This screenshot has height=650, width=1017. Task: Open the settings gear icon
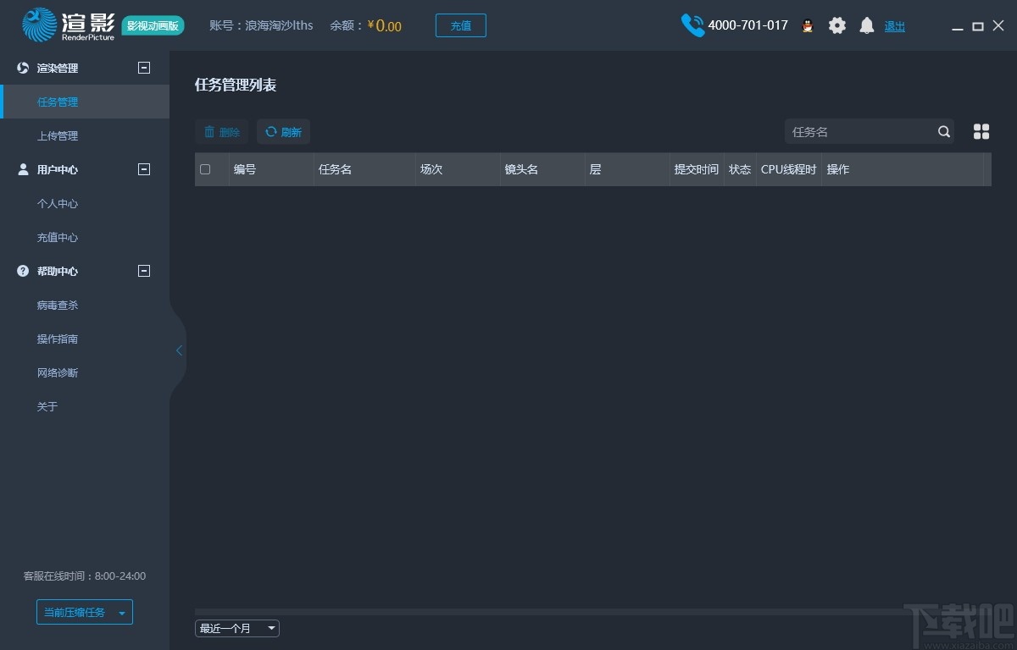(x=837, y=25)
